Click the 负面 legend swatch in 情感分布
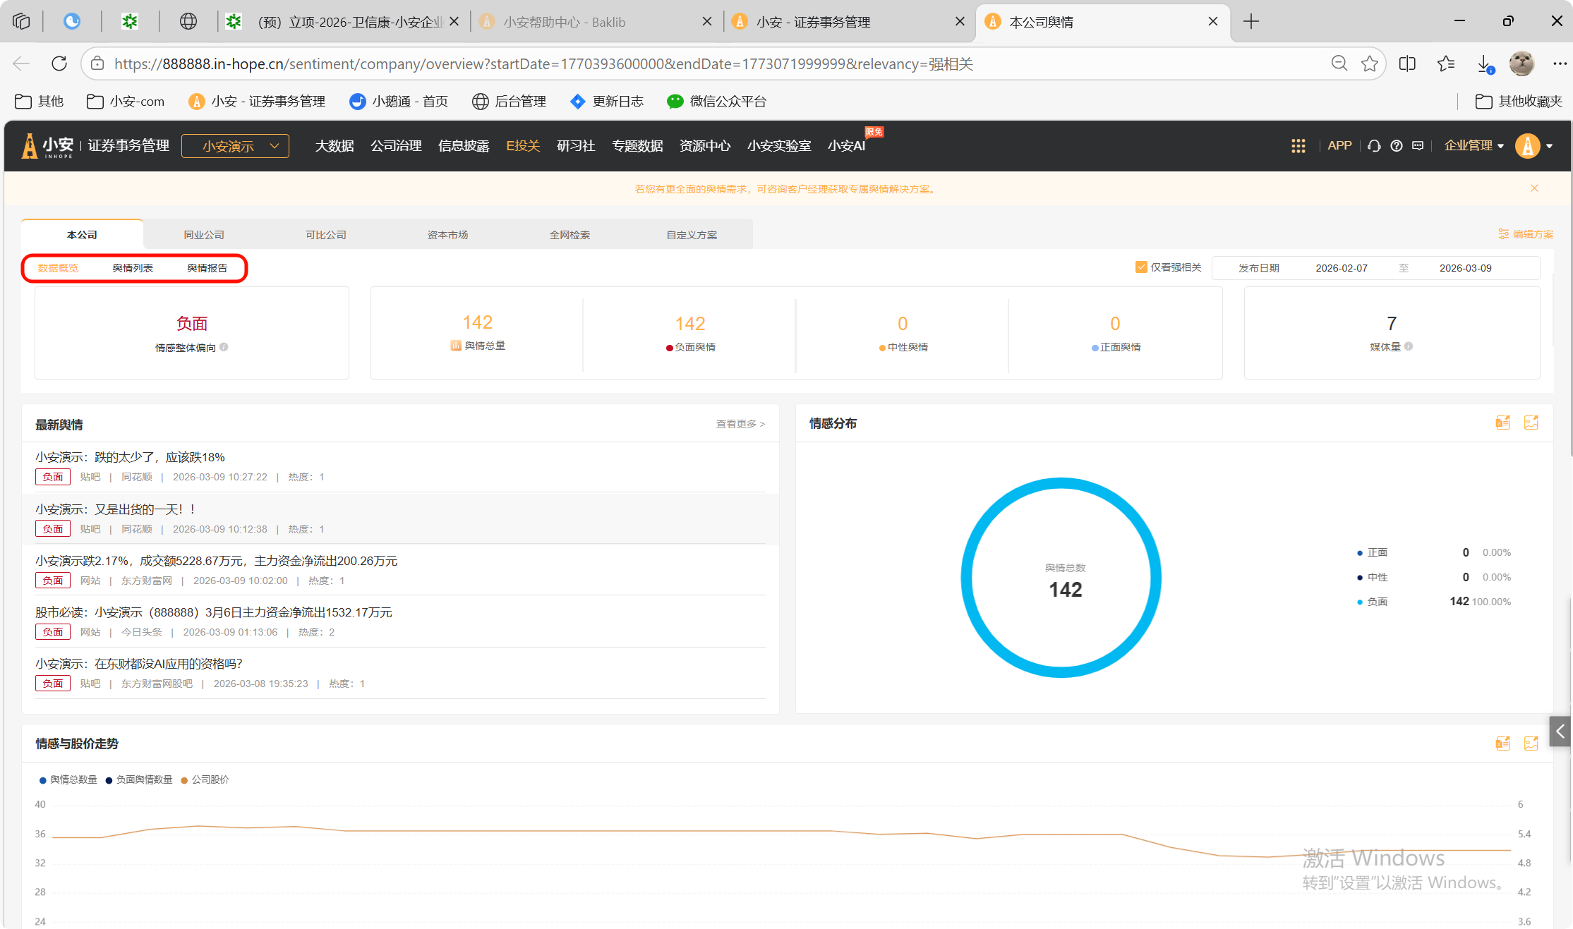The image size is (1573, 929). tap(1360, 602)
